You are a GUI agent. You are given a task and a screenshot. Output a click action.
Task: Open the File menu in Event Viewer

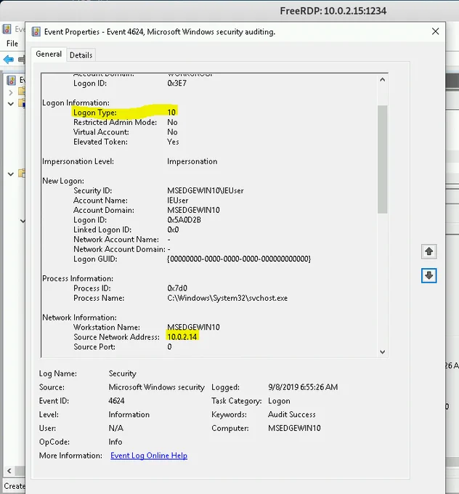12,44
